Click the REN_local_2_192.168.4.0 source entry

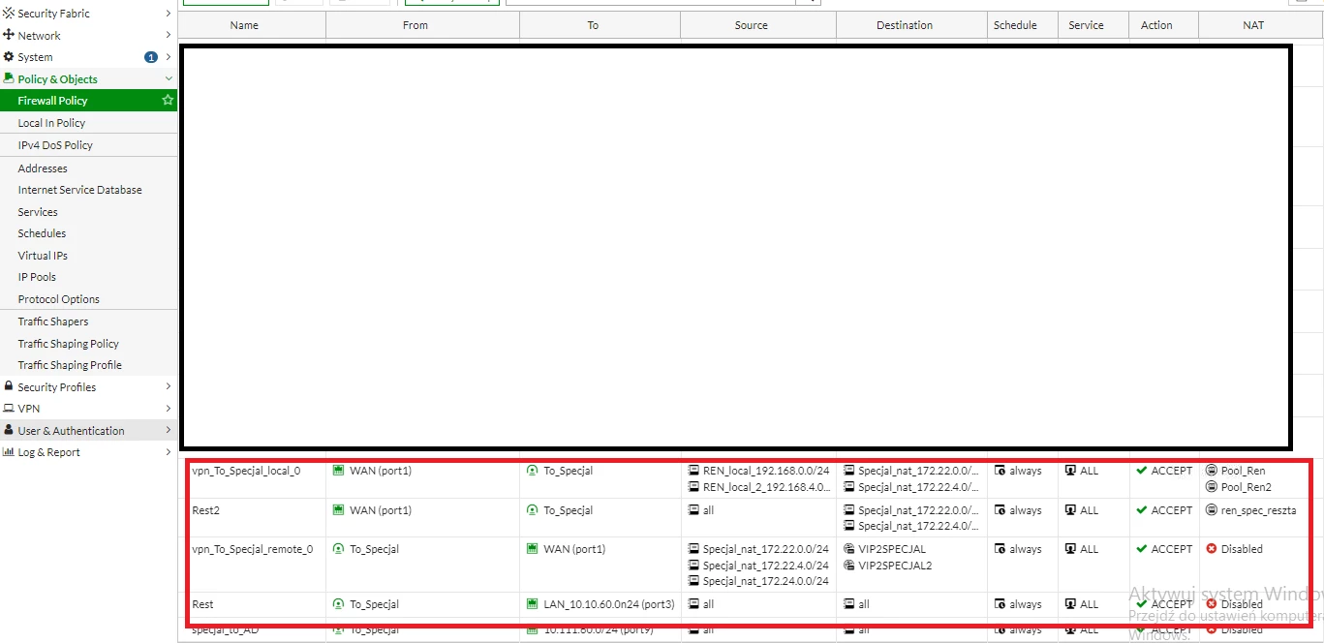(766, 487)
